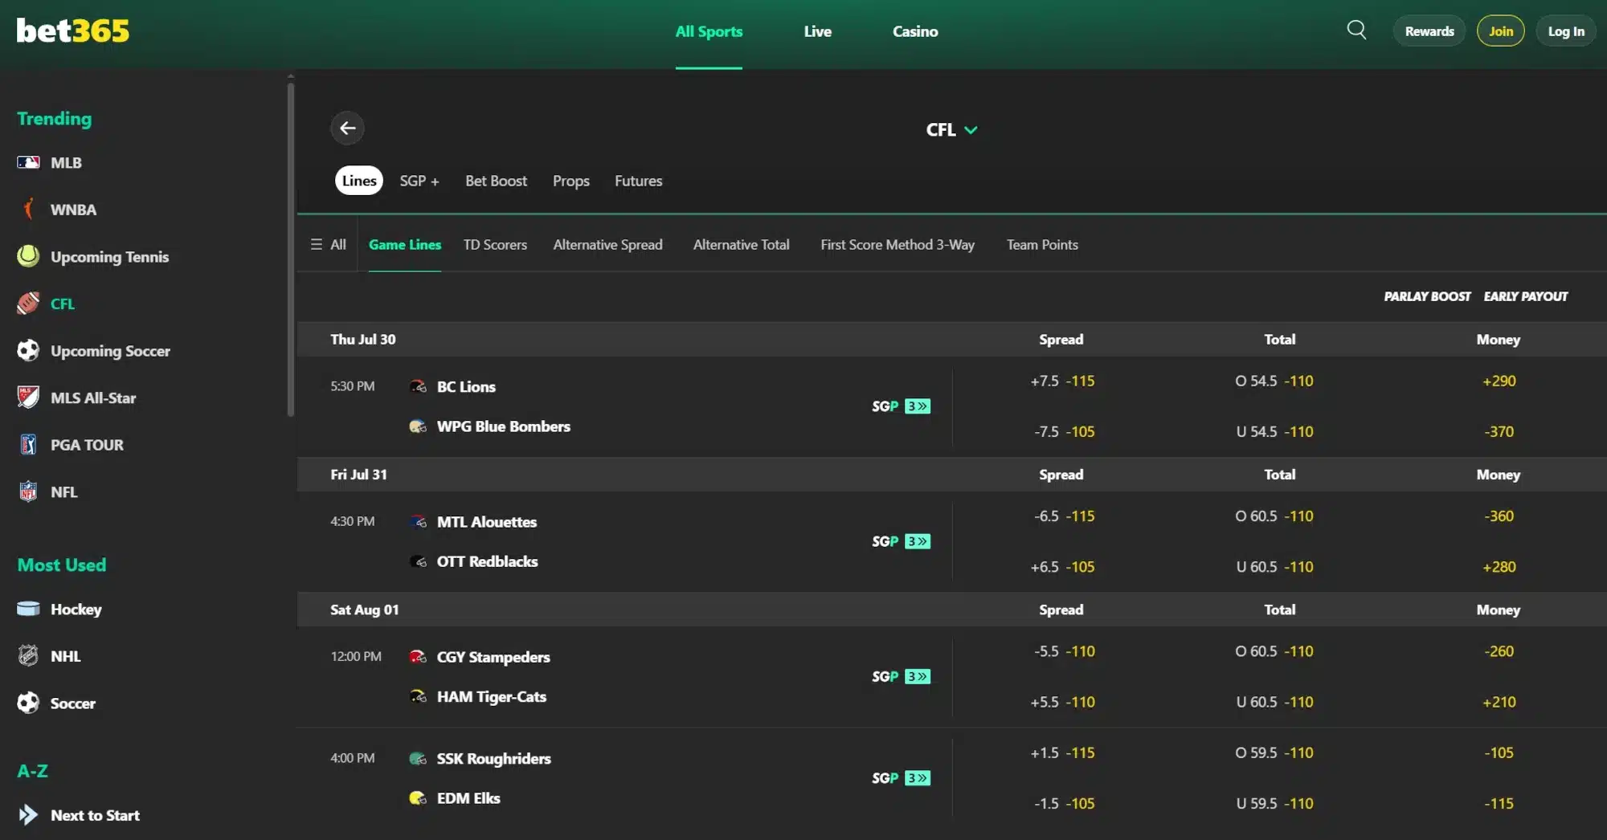Click the Next to Start arrow icon
The height and width of the screenshot is (840, 1607).
point(28,814)
